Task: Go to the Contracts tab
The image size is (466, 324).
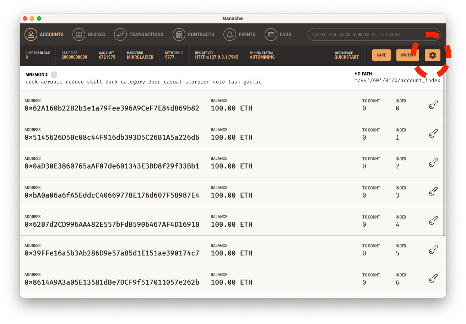Action: tap(194, 34)
